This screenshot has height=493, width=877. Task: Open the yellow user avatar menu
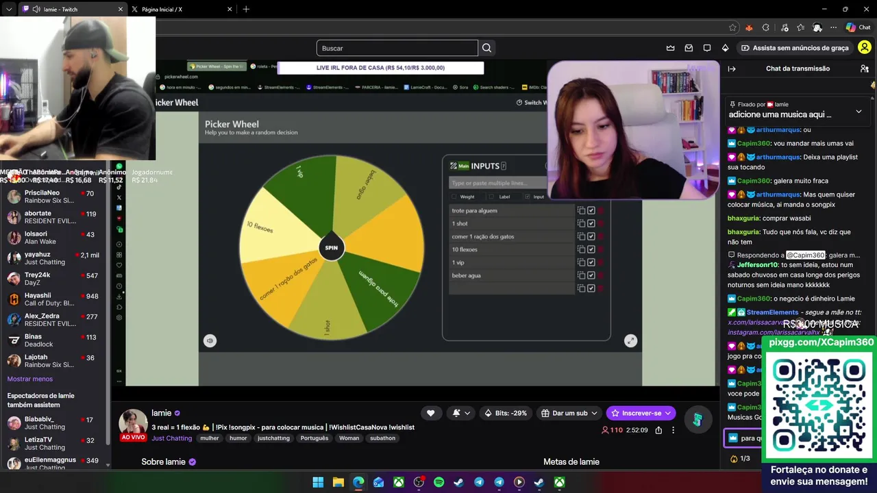(865, 48)
